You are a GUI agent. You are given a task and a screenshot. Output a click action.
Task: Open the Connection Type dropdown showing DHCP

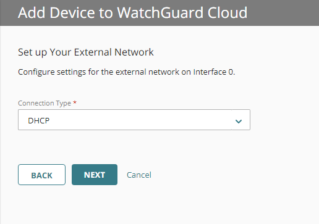point(134,120)
